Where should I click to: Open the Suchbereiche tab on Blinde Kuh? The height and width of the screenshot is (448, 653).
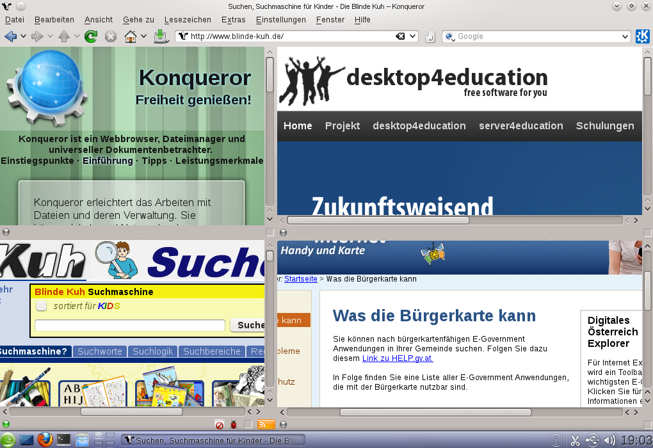point(211,351)
